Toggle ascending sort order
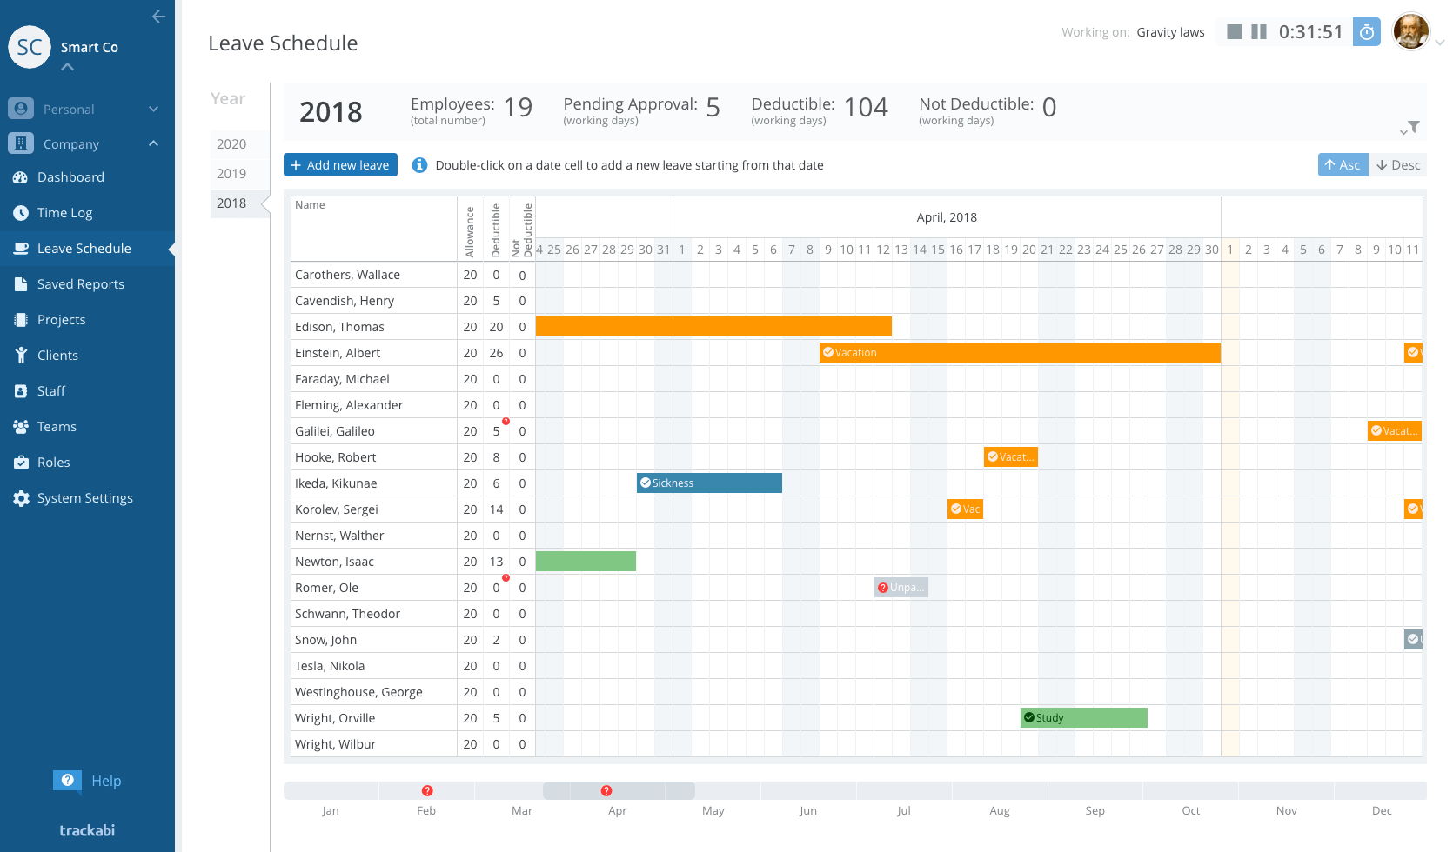The image size is (1453, 852). click(x=1343, y=164)
